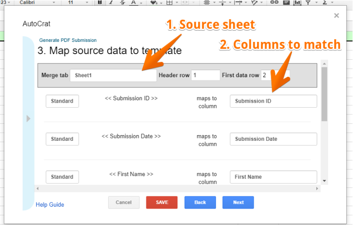The height and width of the screenshot is (225, 353).
Task: Open the text color tool
Action: click(x=134, y=2)
